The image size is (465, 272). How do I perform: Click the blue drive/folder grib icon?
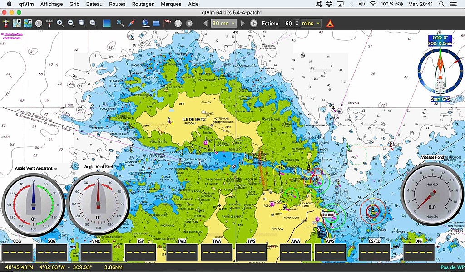point(156,24)
